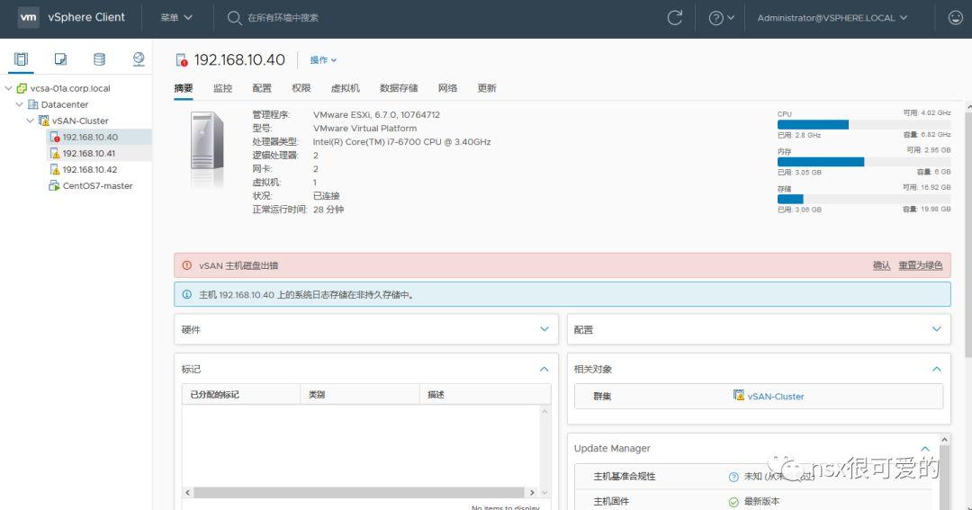Viewport: 972px width, 510px height.
Task: Click the 内存 memory usage bar
Action: 863,162
